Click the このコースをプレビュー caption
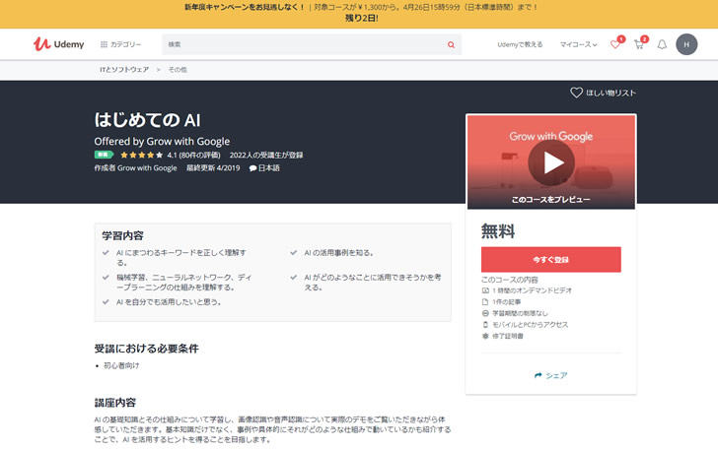Viewport: 718px width, 449px height. pyautogui.click(x=551, y=199)
